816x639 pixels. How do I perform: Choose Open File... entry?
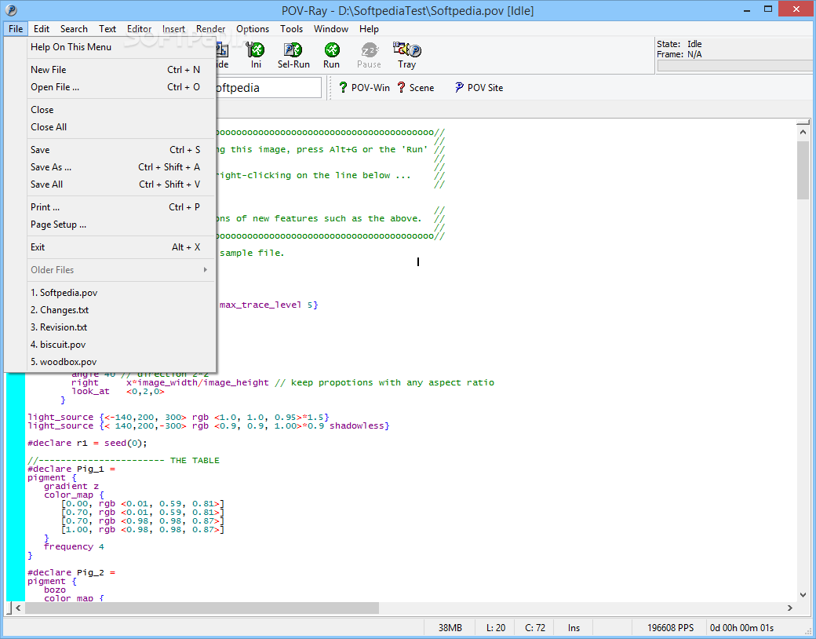click(122, 87)
